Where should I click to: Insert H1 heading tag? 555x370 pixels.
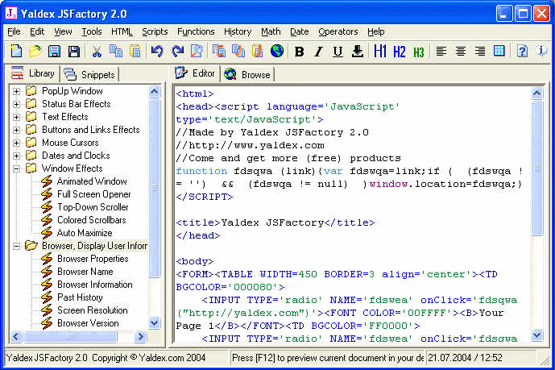click(379, 52)
